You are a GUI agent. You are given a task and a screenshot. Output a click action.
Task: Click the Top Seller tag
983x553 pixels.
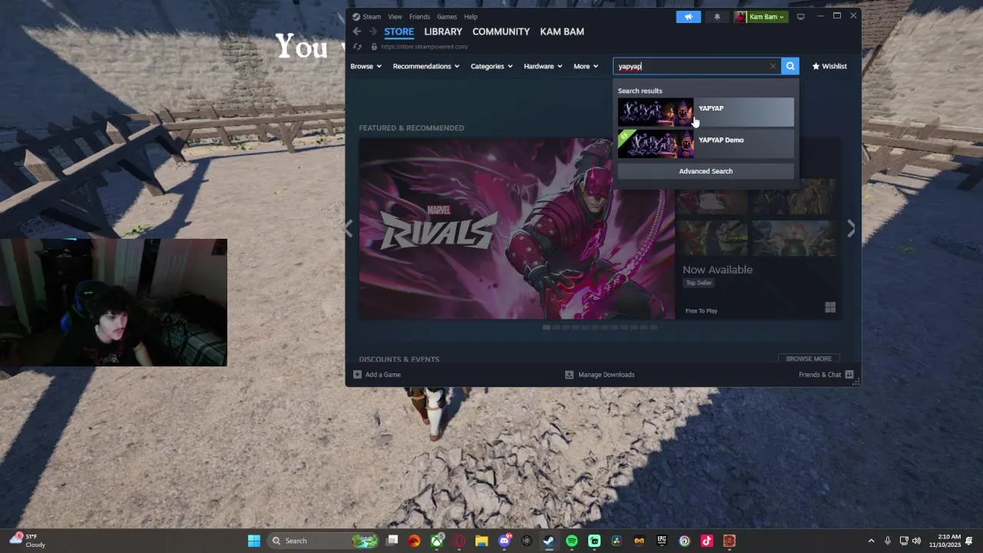click(699, 283)
